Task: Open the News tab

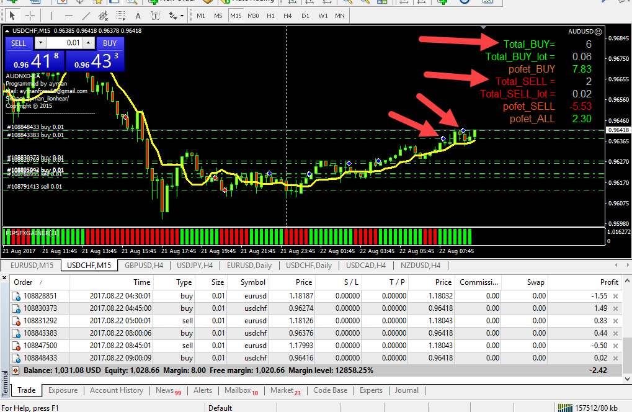Action: (169, 391)
